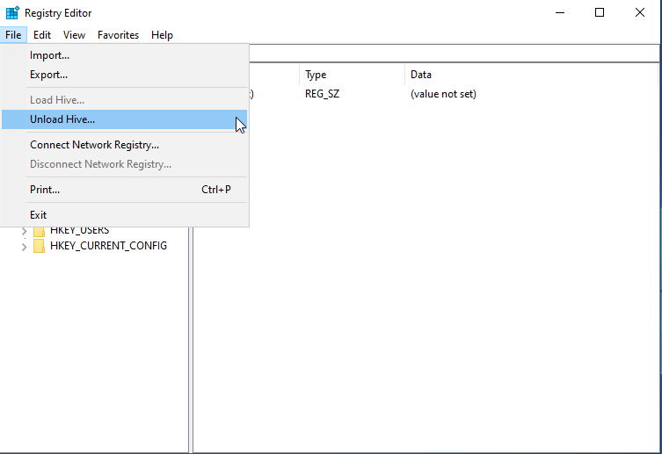The image size is (662, 454).
Task: Open the Favorites menu
Action: (x=118, y=35)
